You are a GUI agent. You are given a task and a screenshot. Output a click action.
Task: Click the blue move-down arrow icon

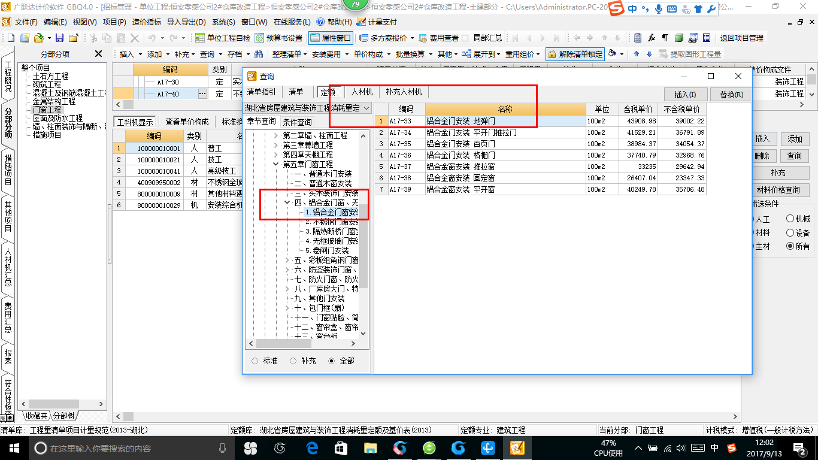click(x=649, y=54)
